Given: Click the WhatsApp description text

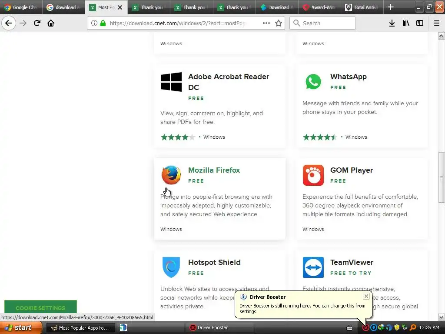Looking at the screenshot, I should 360,108.
